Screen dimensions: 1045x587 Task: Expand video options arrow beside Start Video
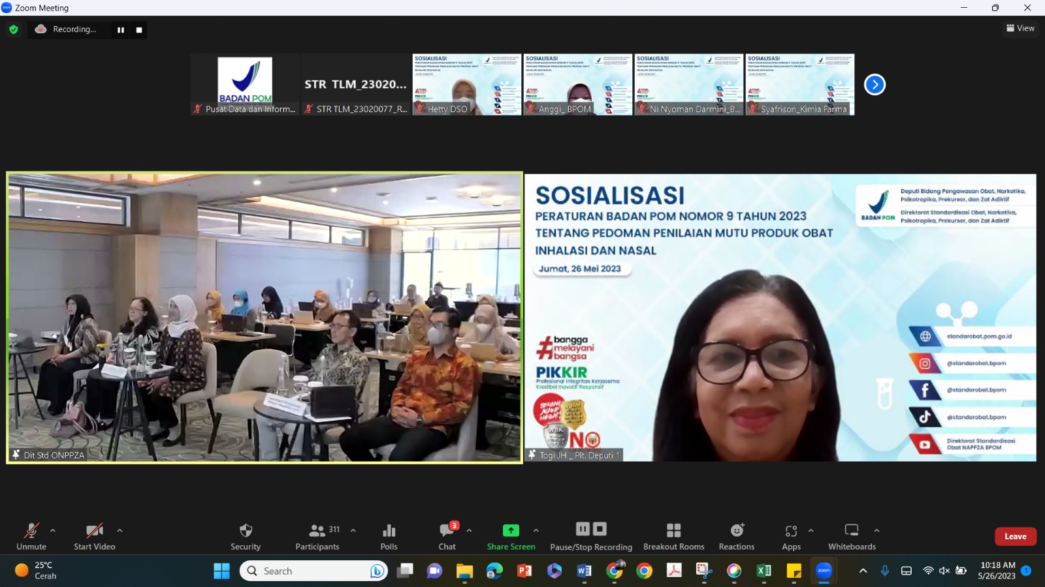(x=120, y=530)
